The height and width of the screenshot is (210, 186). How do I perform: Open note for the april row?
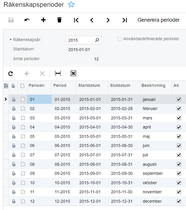point(23,127)
